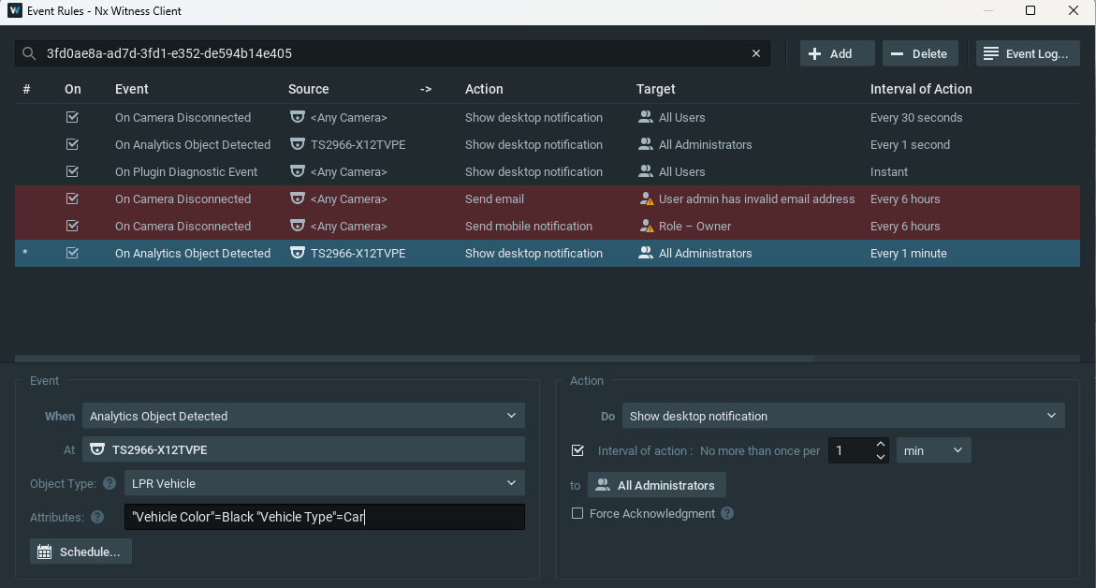Click the Role – Owner warning icon
1096x588 pixels.
click(x=647, y=227)
